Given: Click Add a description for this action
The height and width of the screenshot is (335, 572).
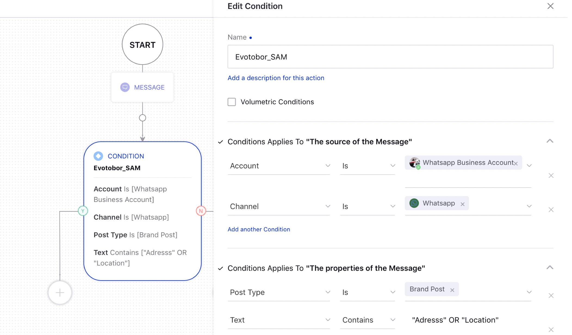Looking at the screenshot, I should point(276,78).
